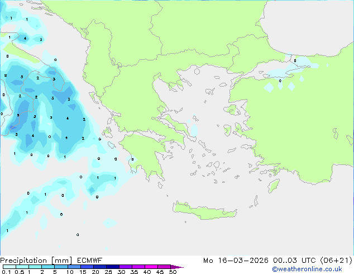Click the legend label '40'
354x274 pixels.
coord(147,272)
